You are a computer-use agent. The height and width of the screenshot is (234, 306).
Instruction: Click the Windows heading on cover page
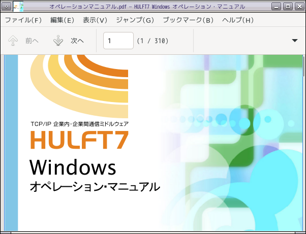click(x=73, y=167)
